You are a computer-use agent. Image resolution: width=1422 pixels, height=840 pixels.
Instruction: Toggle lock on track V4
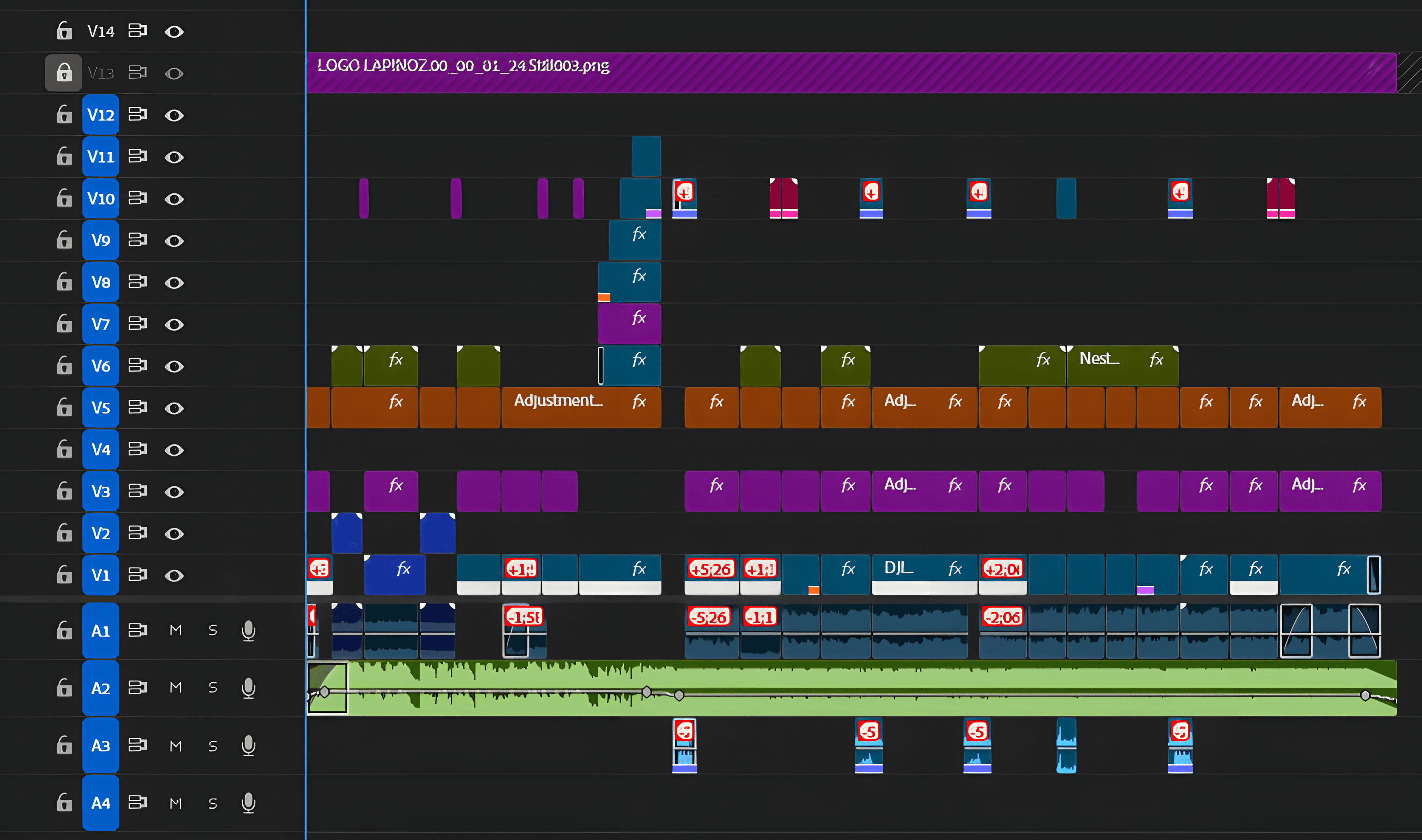point(64,449)
